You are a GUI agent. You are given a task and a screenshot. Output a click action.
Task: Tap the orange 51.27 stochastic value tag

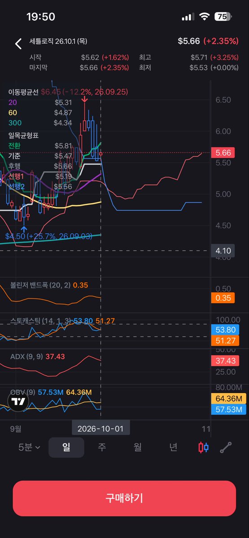point(225,340)
